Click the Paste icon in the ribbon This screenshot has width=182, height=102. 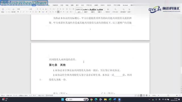pos(3,10)
